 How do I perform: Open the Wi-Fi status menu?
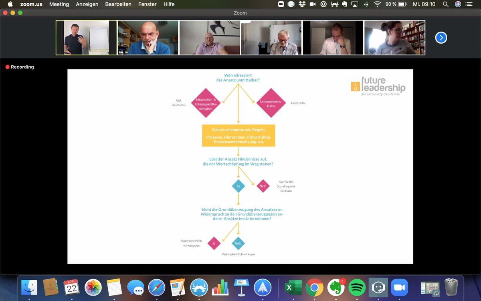[x=377, y=4]
